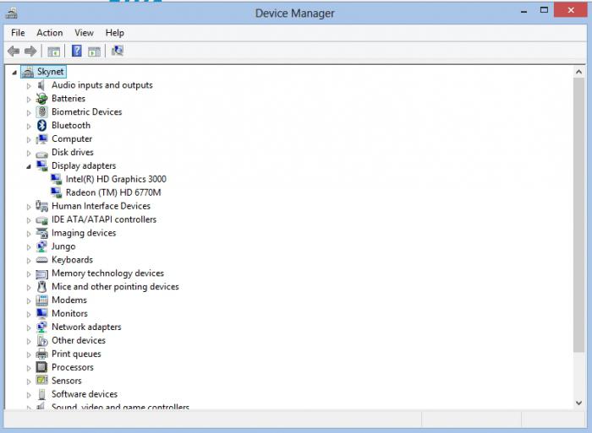Click the Audio inputs and outputs speaker icon
592x433 pixels.
click(x=41, y=85)
